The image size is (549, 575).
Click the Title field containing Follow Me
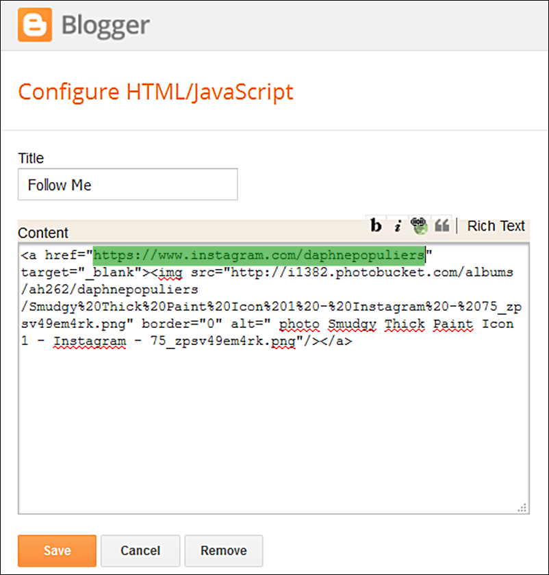pos(127,184)
